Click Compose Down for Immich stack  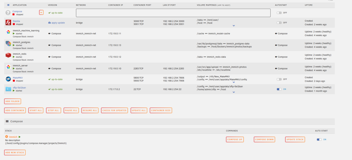(264, 140)
